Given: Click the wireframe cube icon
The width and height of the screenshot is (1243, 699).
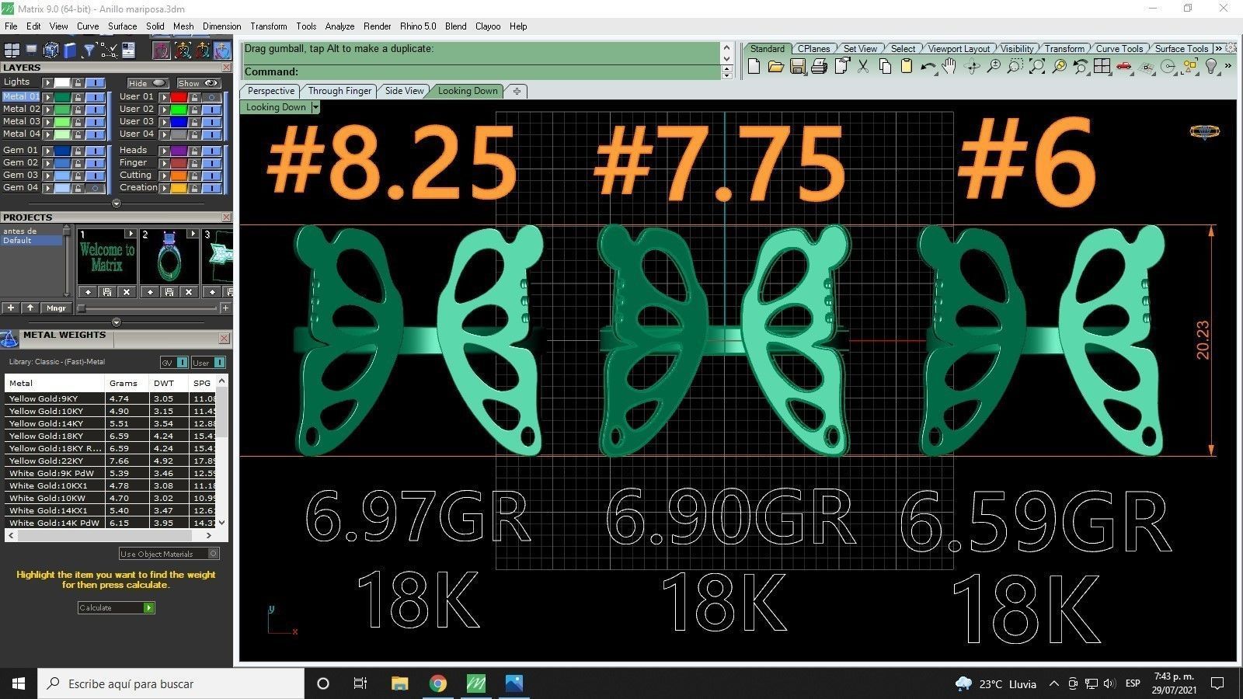Looking at the screenshot, I should [51, 50].
